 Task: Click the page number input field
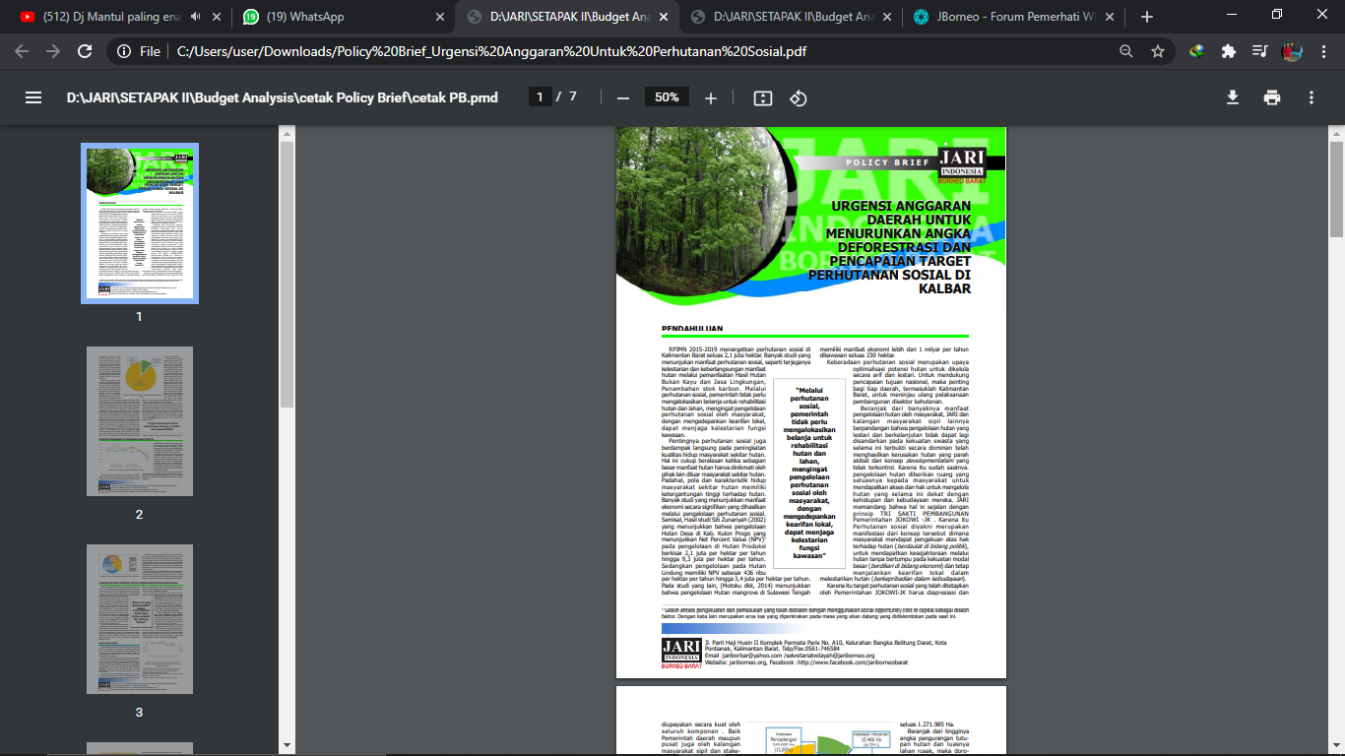[540, 97]
